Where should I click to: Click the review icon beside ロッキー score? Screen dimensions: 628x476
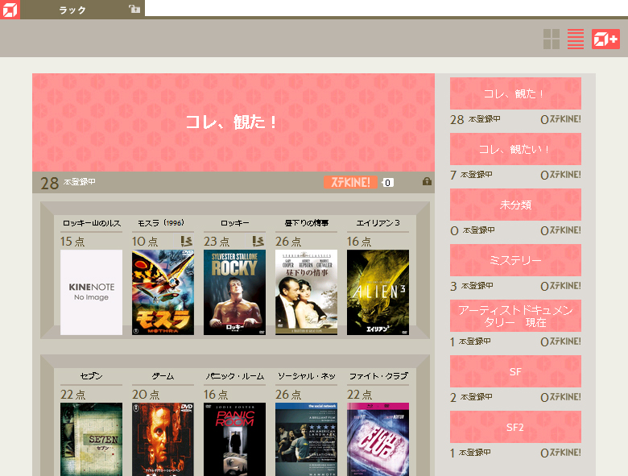(258, 241)
